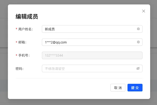Click the 用户姓名 field label
This screenshot has height=105, width=157.
[x=26, y=29]
